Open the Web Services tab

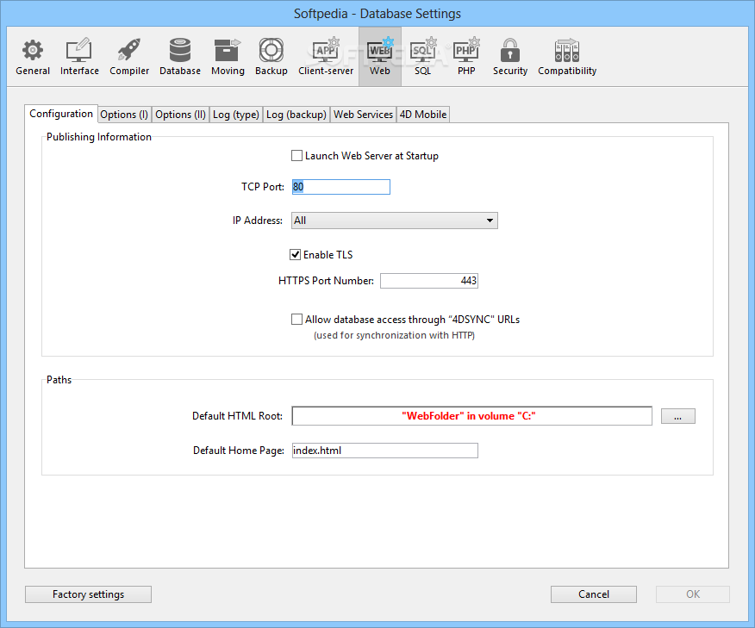pos(363,115)
